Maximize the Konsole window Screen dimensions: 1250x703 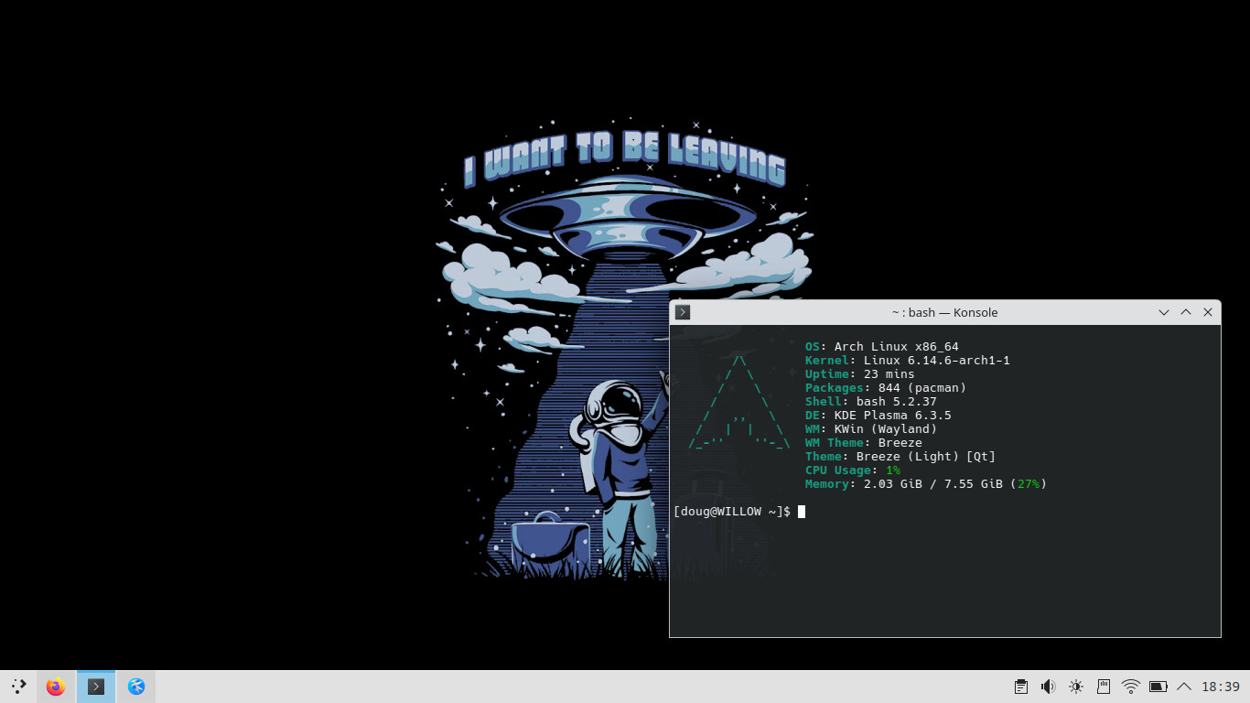pyautogui.click(x=1186, y=312)
